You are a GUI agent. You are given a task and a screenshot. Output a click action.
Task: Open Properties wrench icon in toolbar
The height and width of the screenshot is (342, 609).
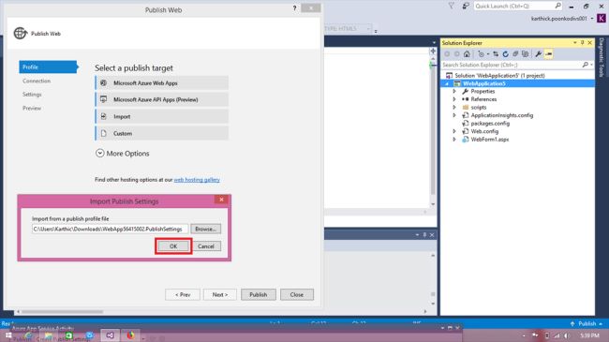(539, 54)
